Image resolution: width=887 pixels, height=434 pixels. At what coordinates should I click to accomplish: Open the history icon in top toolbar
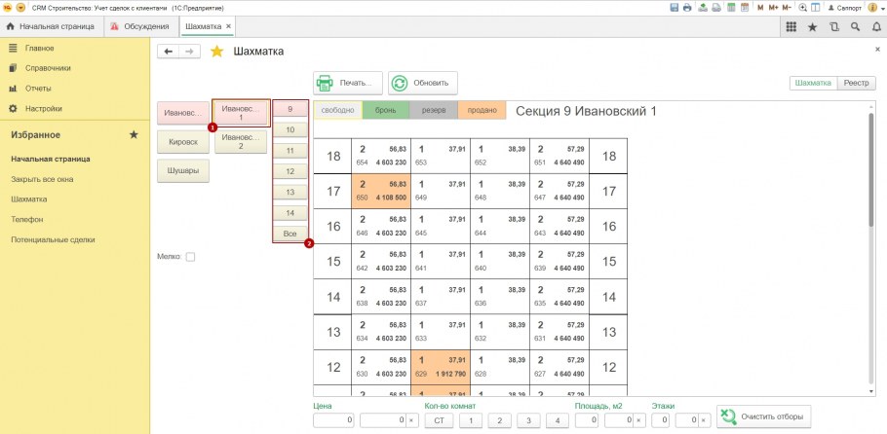click(x=833, y=27)
